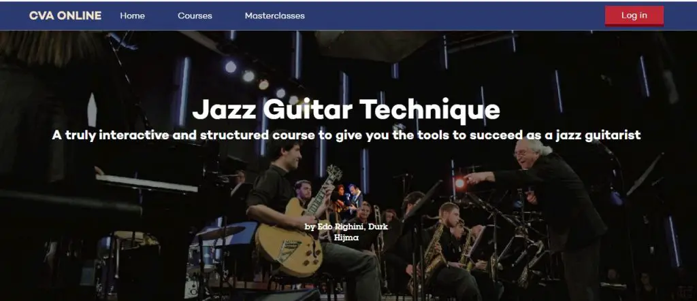Open the small inset photo of two musicians
The height and width of the screenshot is (301, 697).
346,198
